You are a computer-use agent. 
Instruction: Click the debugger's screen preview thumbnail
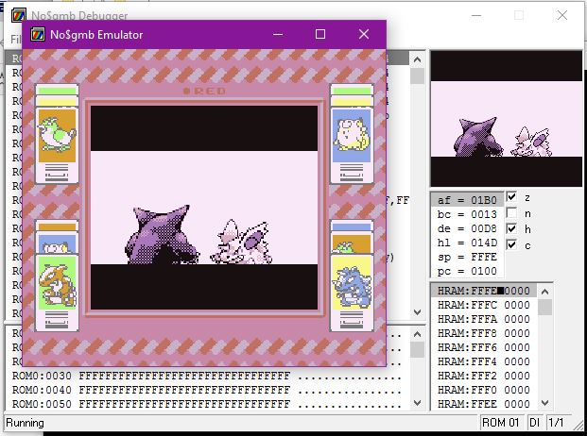507,119
